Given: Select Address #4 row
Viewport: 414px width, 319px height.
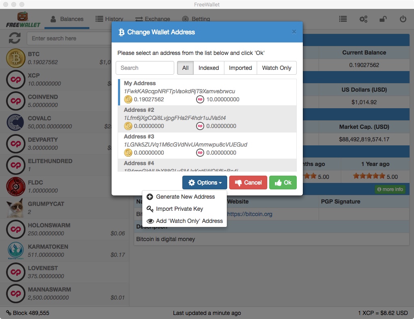Looking at the screenshot, I should 207,165.
